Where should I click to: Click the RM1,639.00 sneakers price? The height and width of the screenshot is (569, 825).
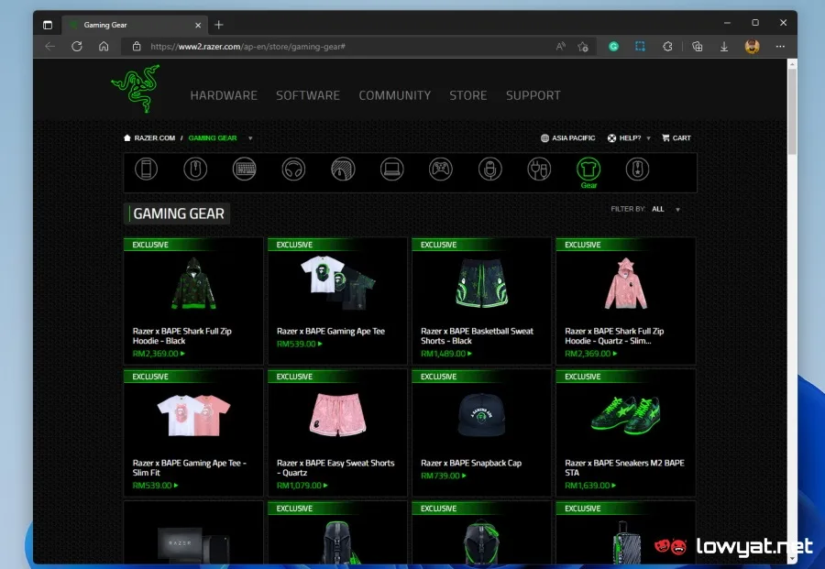588,486
